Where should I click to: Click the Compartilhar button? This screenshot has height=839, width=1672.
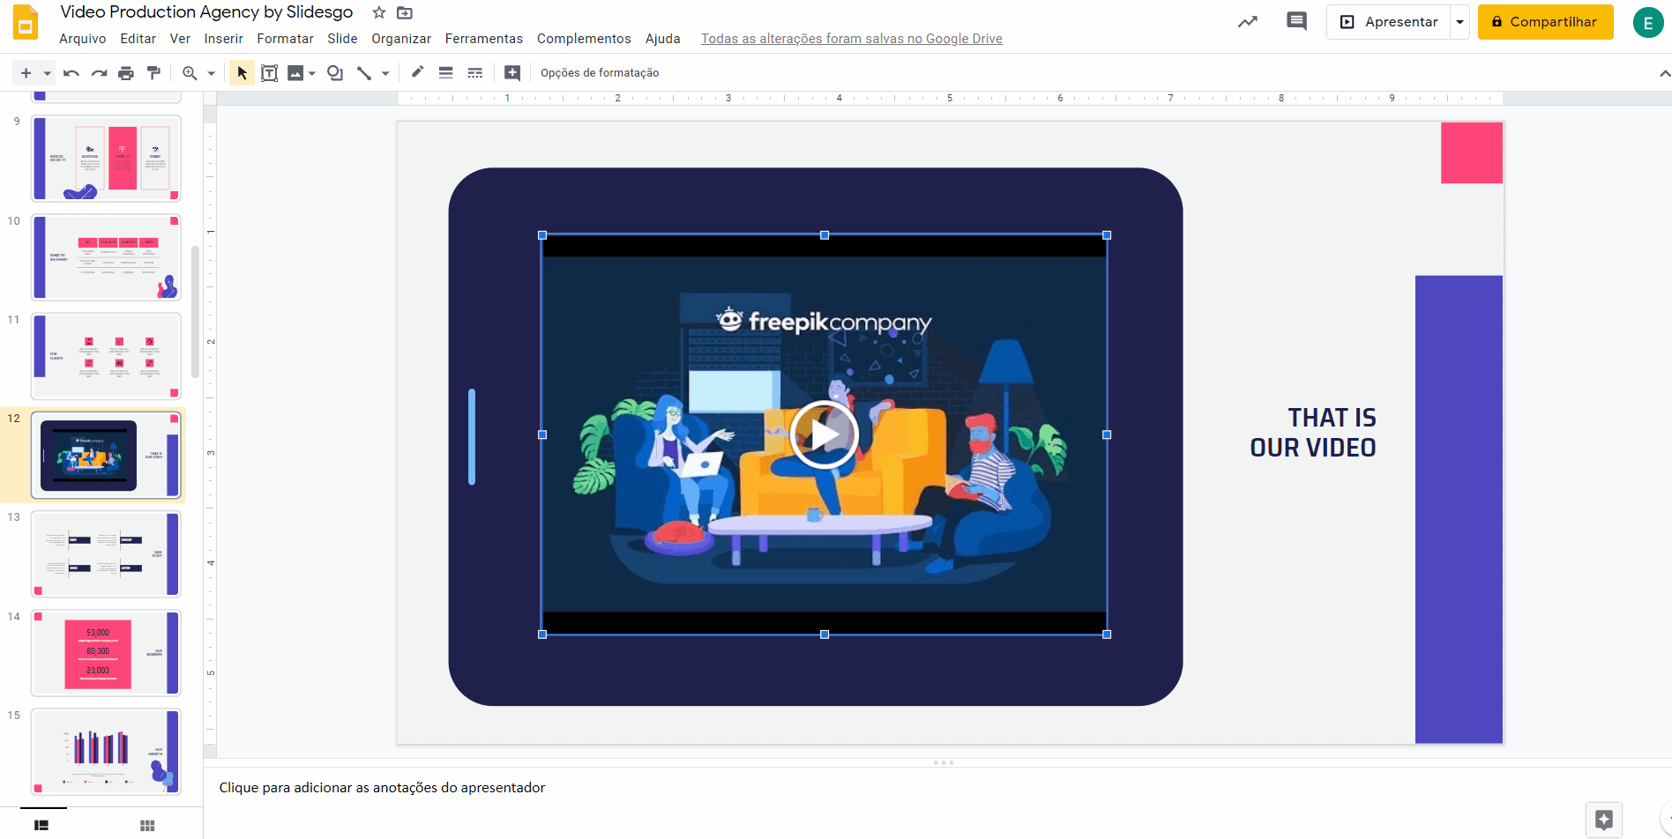pos(1545,22)
